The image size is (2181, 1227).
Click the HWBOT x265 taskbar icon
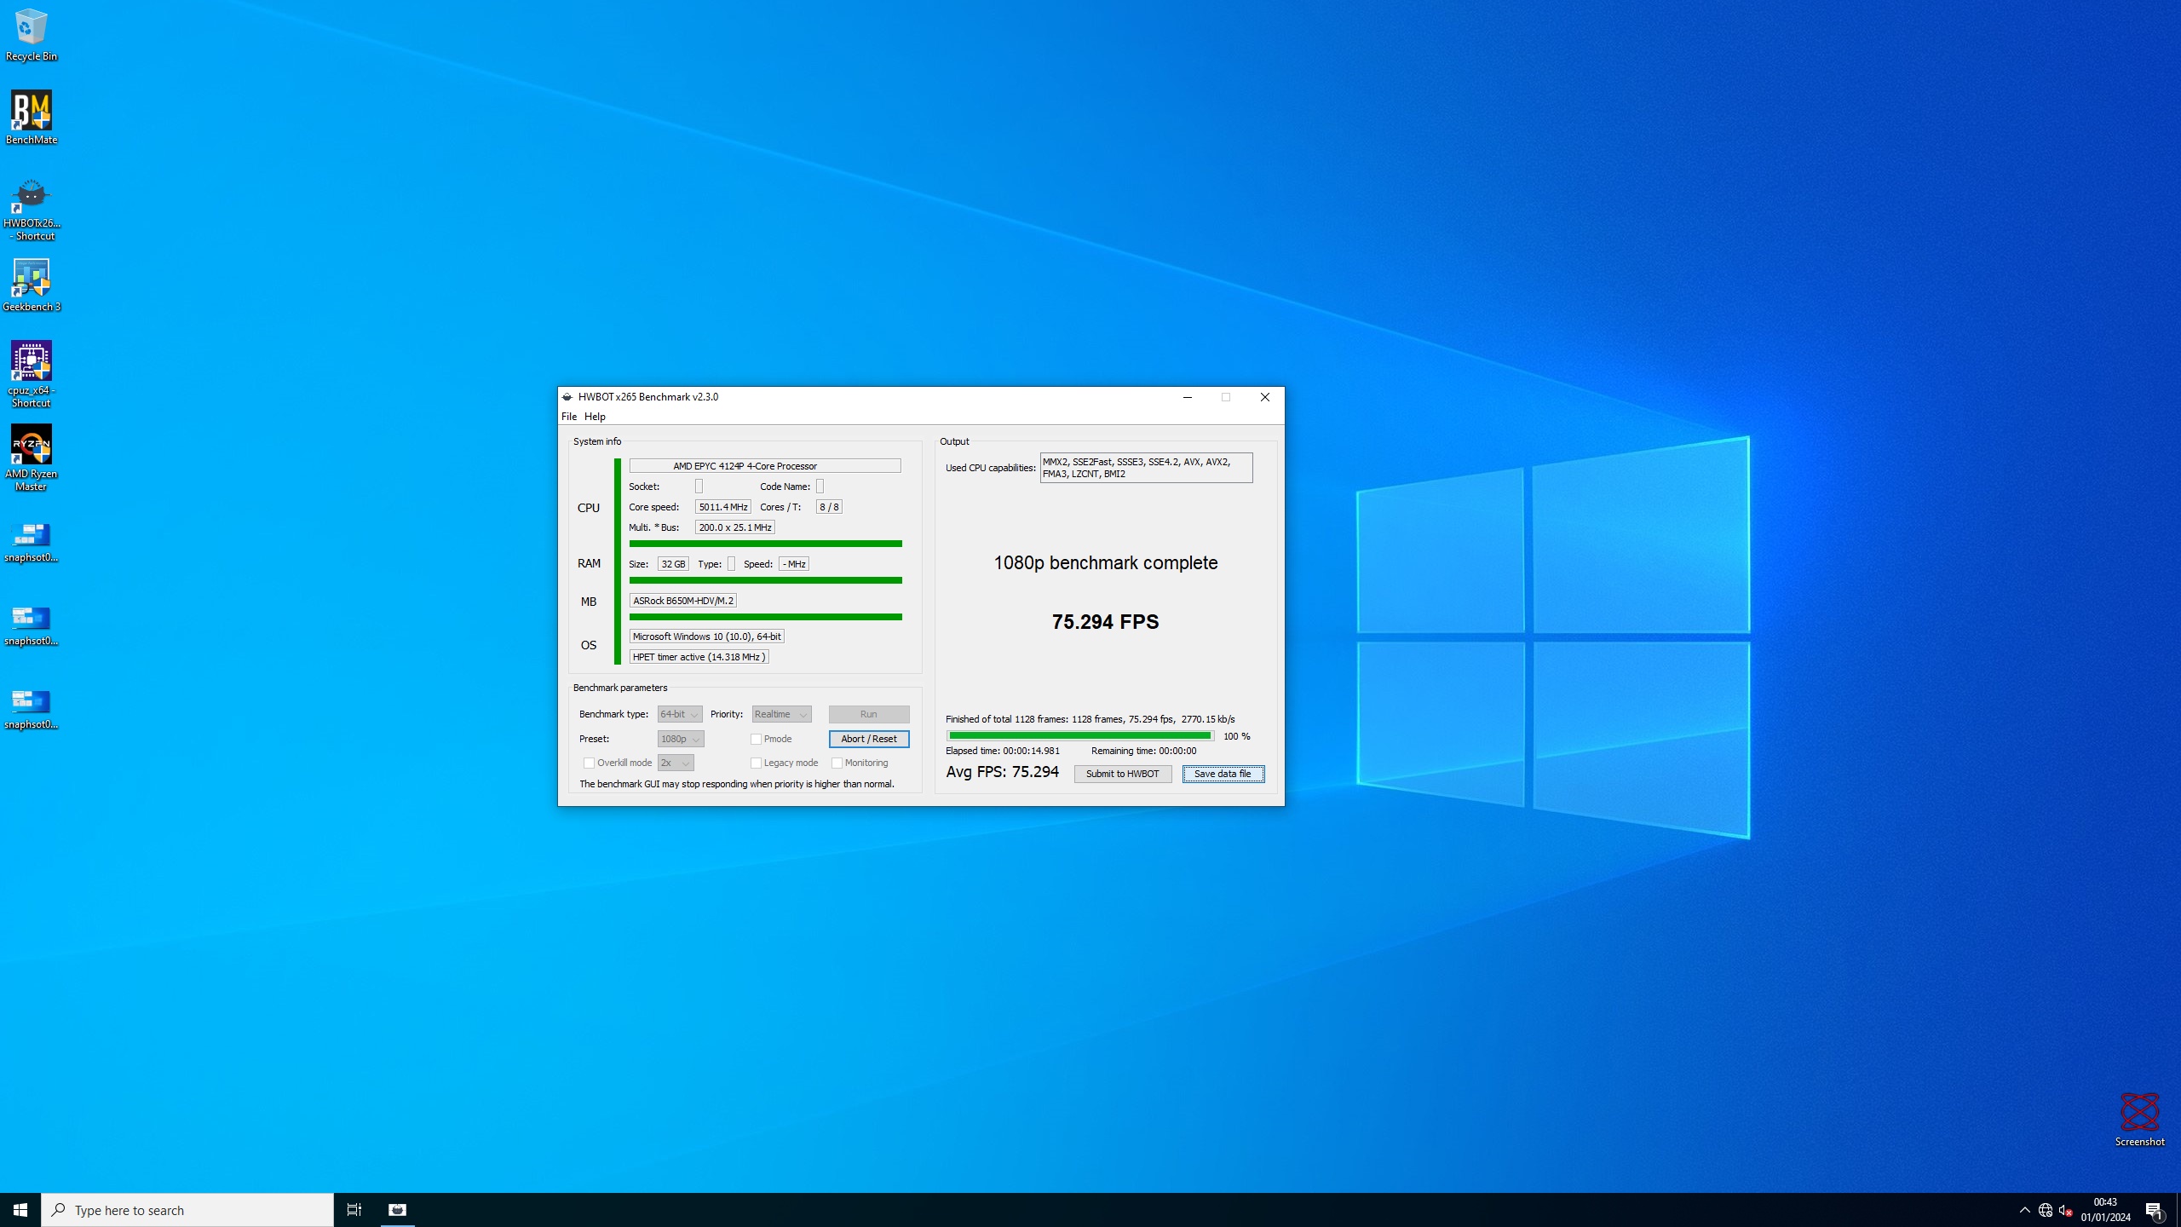[397, 1210]
